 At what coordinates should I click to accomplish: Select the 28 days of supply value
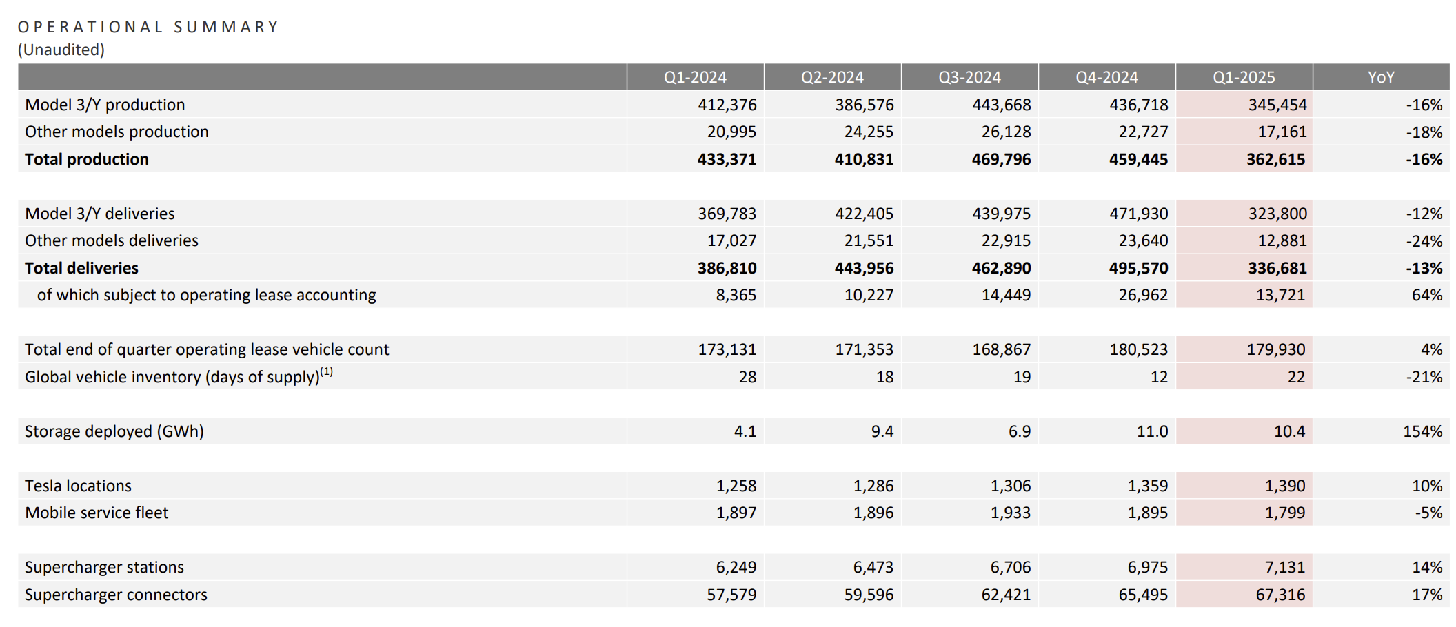[x=747, y=377]
